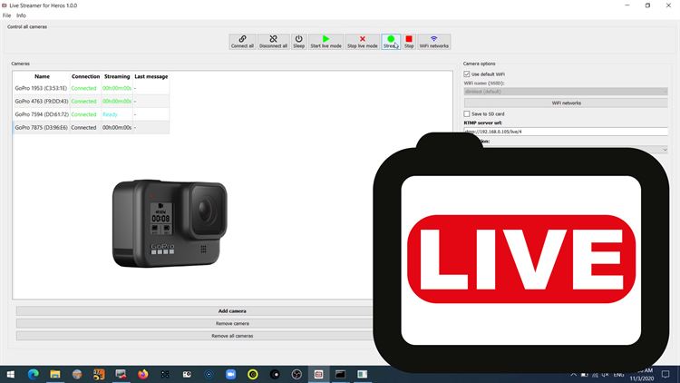
Task: Select camera GoPro 7875 (D3:96:E6)
Action: pyautogui.click(x=91, y=127)
